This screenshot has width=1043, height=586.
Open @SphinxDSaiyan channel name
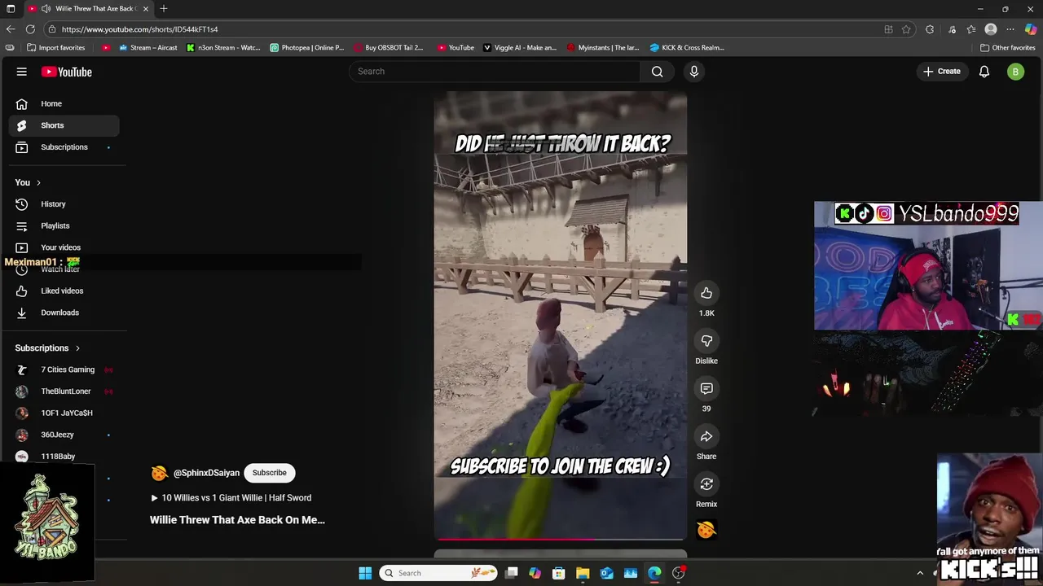(x=206, y=473)
